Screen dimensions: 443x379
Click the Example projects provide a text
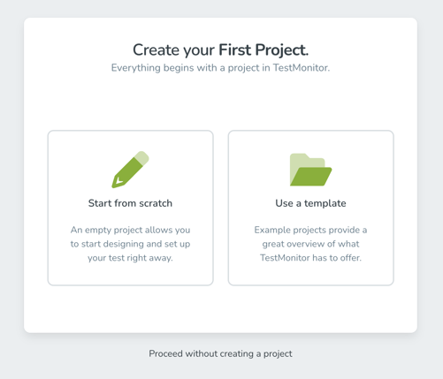[310, 230]
